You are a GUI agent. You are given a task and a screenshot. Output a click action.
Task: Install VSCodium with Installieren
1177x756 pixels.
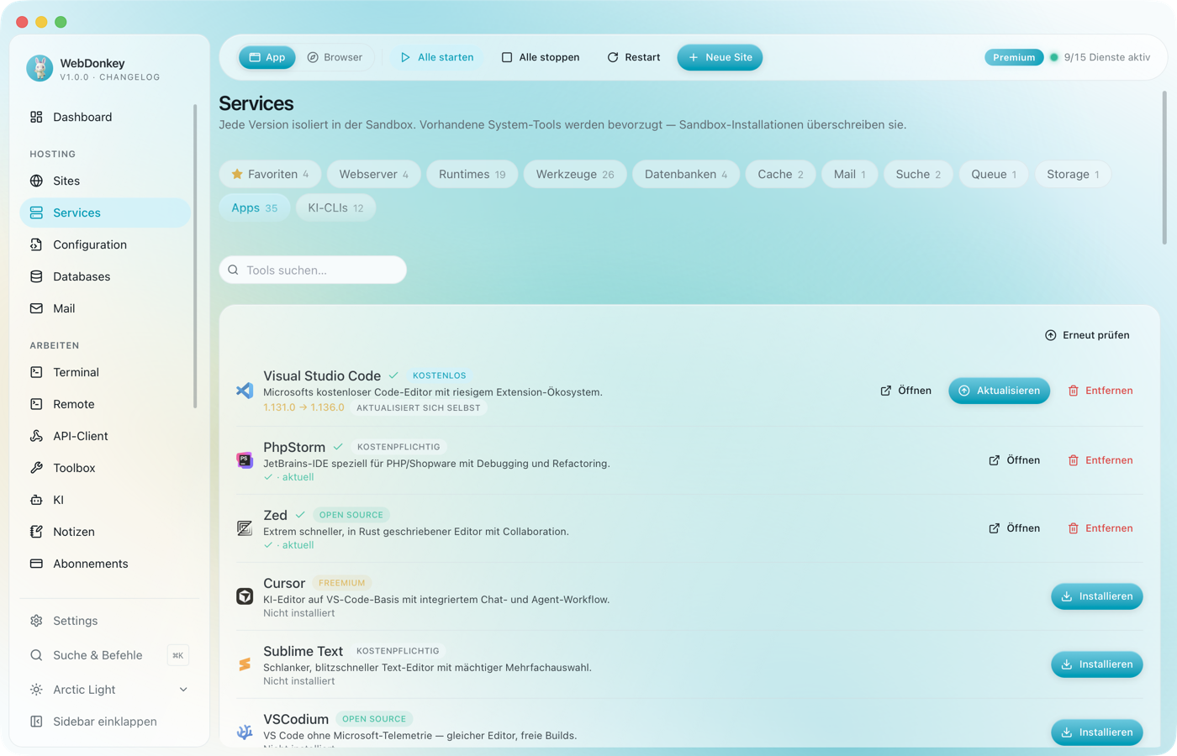coord(1097,732)
